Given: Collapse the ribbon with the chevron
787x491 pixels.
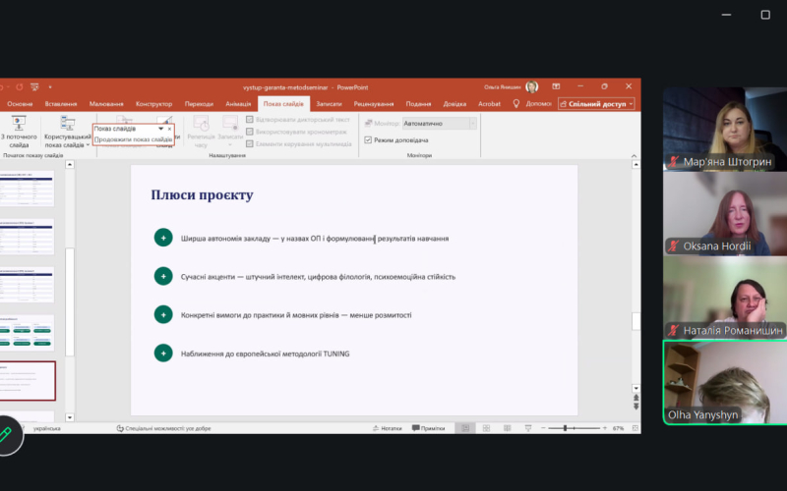Looking at the screenshot, I should [x=634, y=156].
